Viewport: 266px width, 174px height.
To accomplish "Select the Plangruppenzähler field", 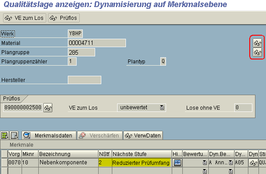I will pyautogui.click(x=72, y=61).
